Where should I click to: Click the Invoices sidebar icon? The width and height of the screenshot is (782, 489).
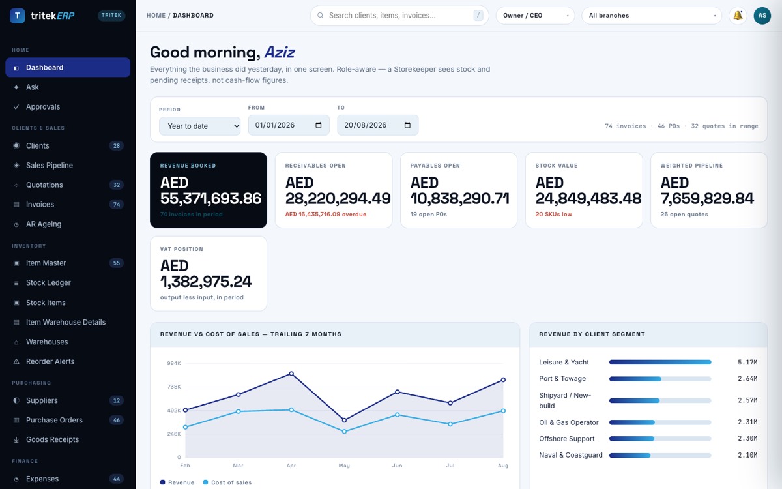16,205
